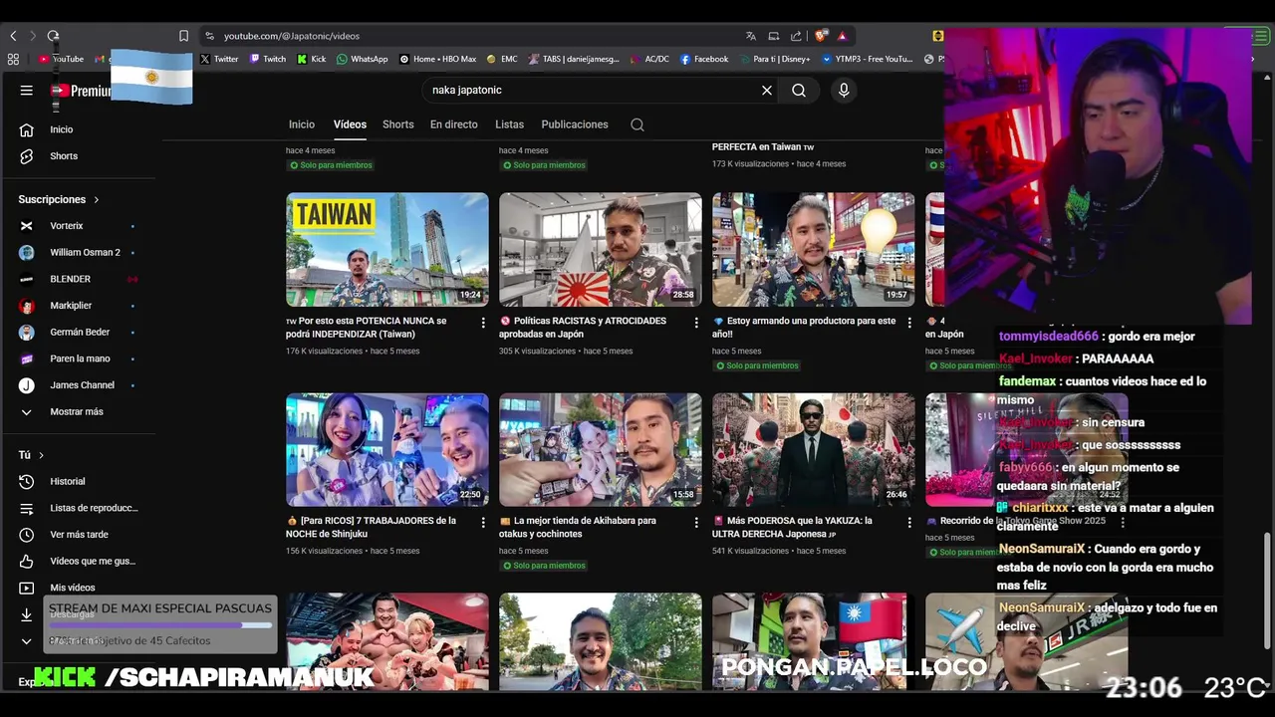The height and width of the screenshot is (717, 1275).
Task: Open Vídeos que me gustan in the sidebar
Action: pyautogui.click(x=78, y=562)
